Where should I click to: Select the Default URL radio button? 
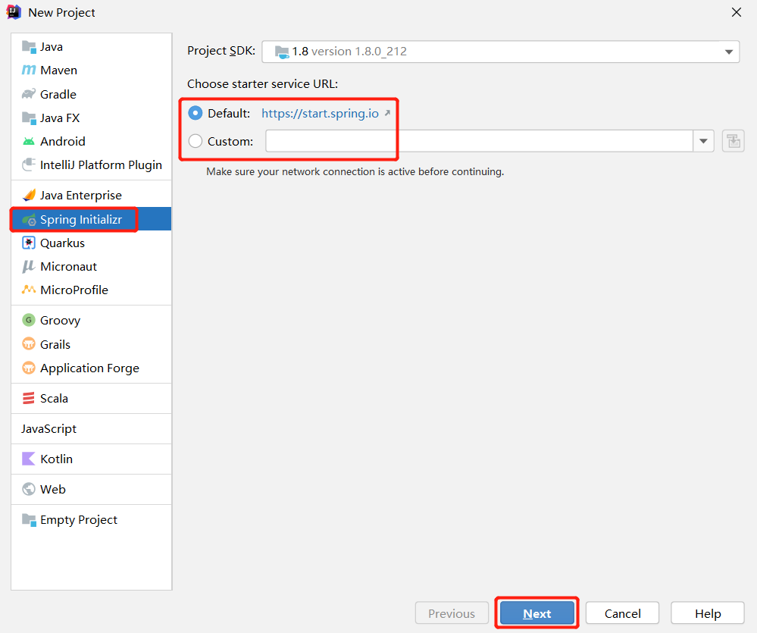tap(196, 114)
